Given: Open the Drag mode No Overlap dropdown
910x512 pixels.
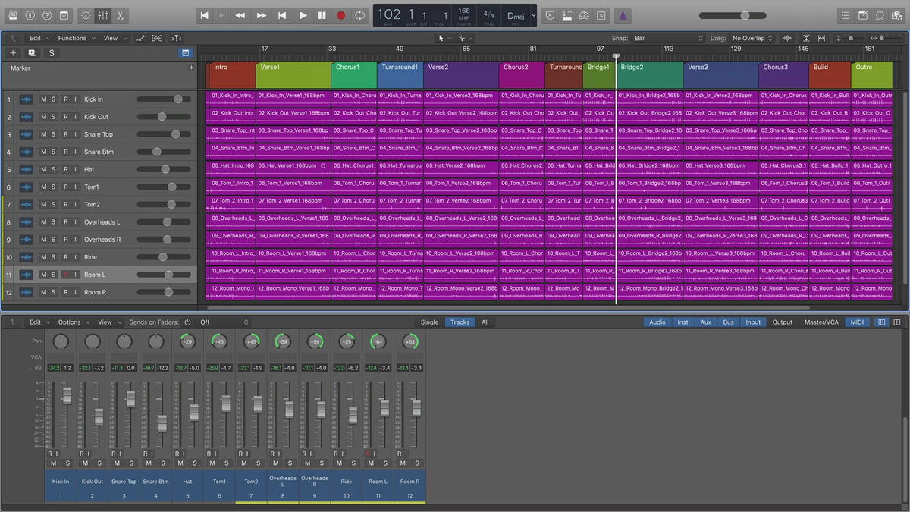Looking at the screenshot, I should click(752, 38).
